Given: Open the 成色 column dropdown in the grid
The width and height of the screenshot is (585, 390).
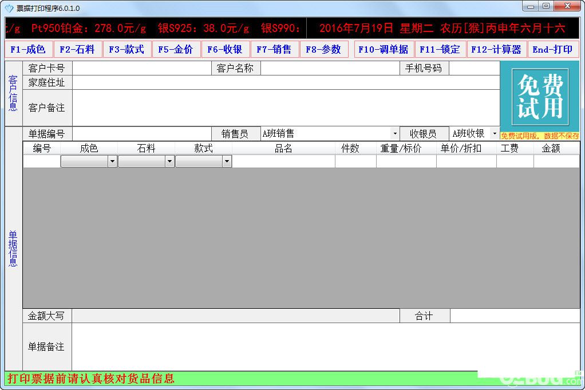Looking at the screenshot, I should coord(112,161).
